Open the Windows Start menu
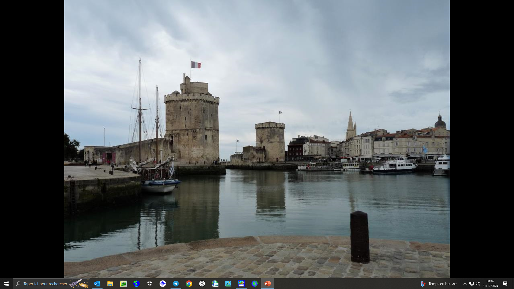This screenshot has height=289, width=514. pyautogui.click(x=6, y=284)
